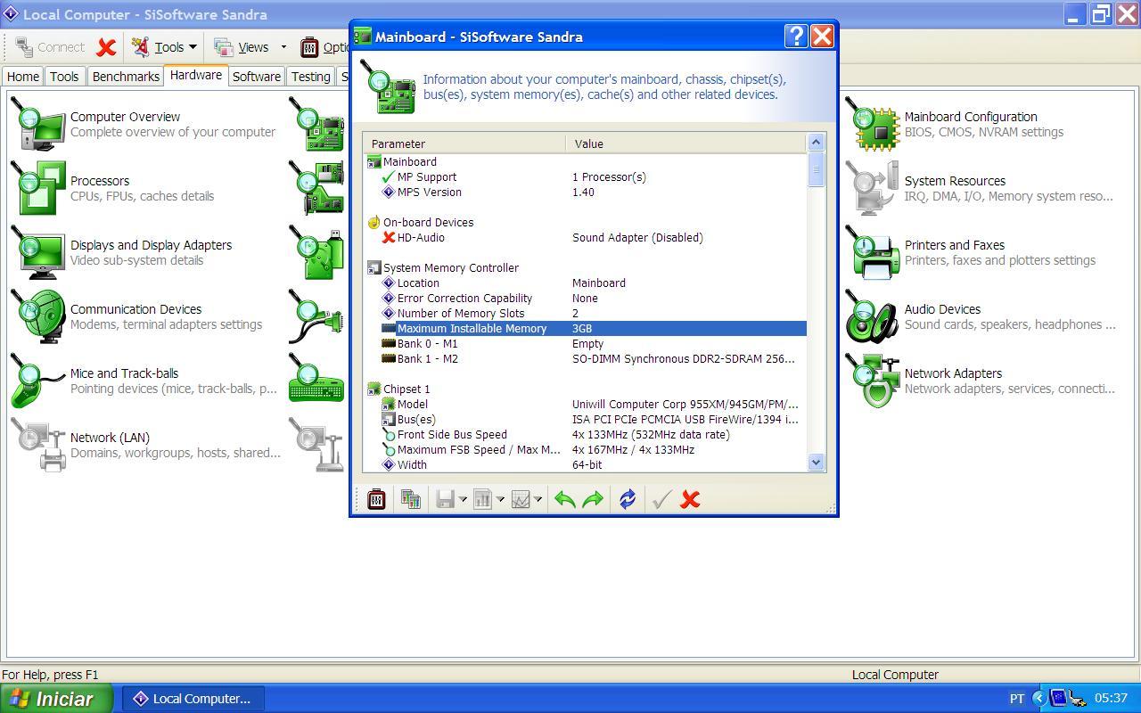Screen dimensions: 1141x713
Task: Open the save icon's dropdown arrow
Action: pos(463,499)
